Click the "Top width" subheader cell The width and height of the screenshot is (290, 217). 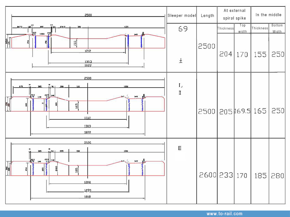(242, 28)
